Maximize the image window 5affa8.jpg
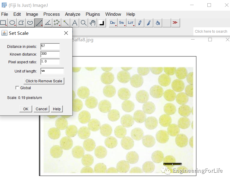Viewport: 230px width, 181px height. [x=210, y=40]
